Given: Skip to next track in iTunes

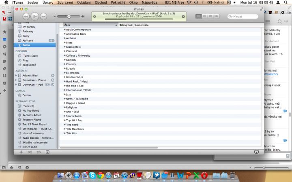Looking at the screenshot, I should pos(43,17).
